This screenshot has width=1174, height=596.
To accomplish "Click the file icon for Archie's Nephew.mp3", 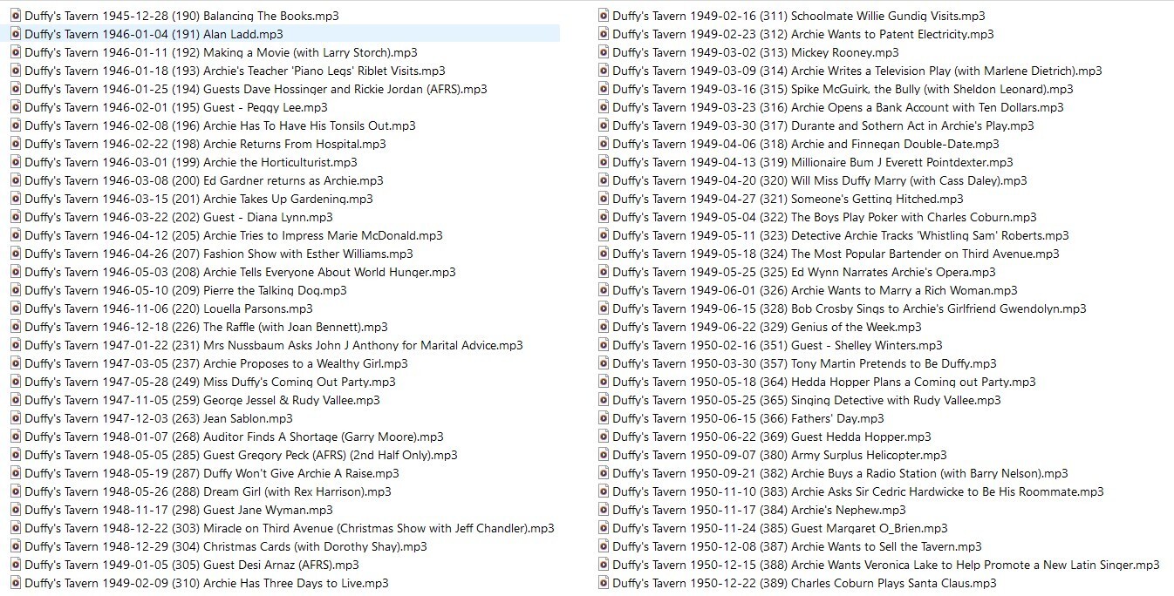I will [604, 510].
